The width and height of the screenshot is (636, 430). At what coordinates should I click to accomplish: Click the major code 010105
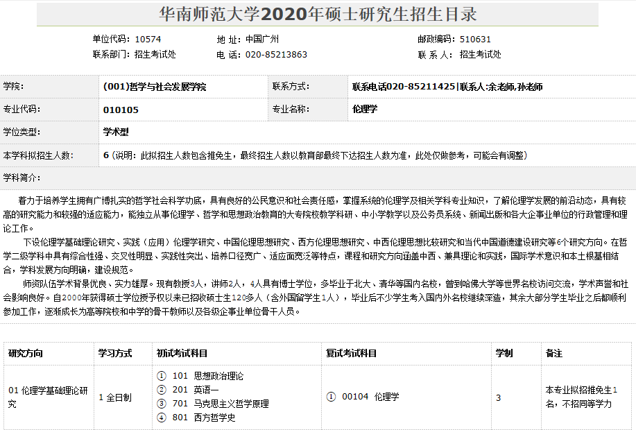(121, 110)
